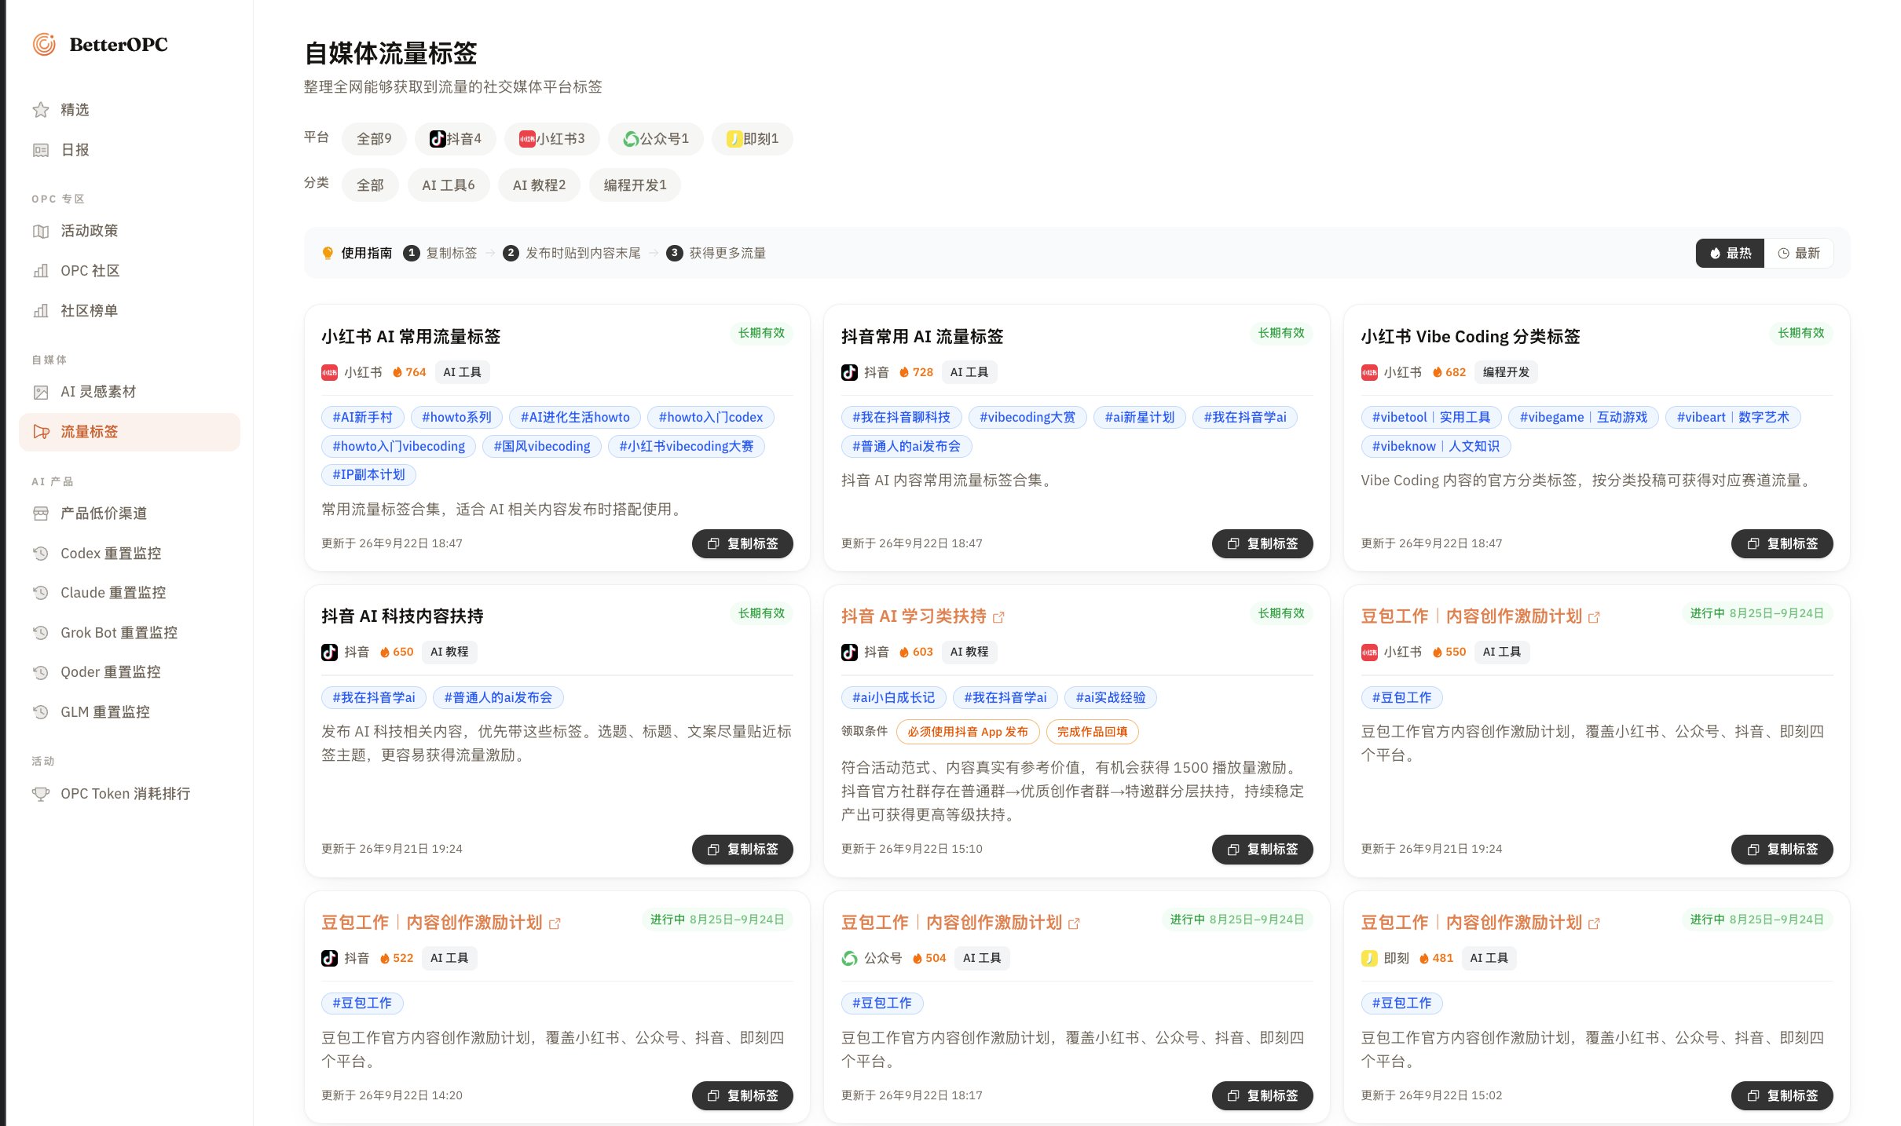This screenshot has height=1126, width=1901.
Task: Click the #ai实战经验 tag
Action: 1111,697
